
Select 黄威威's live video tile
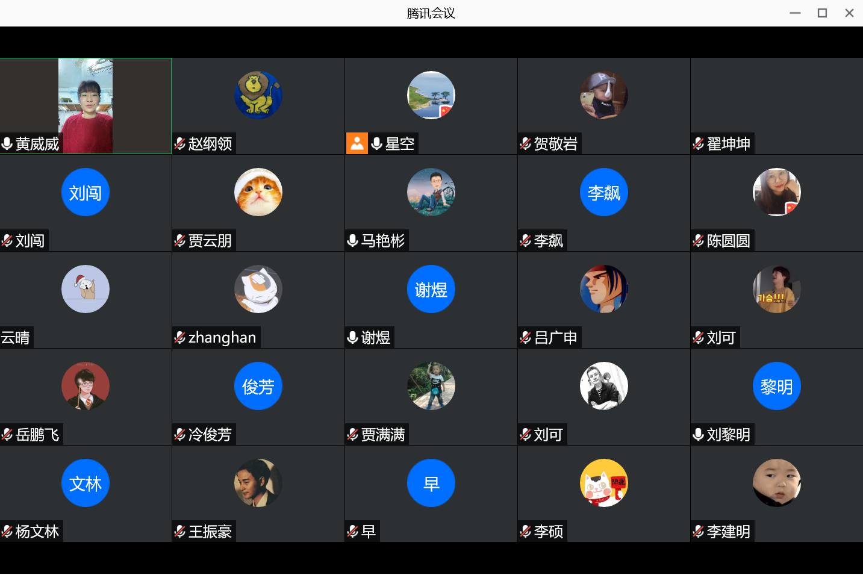(x=86, y=106)
